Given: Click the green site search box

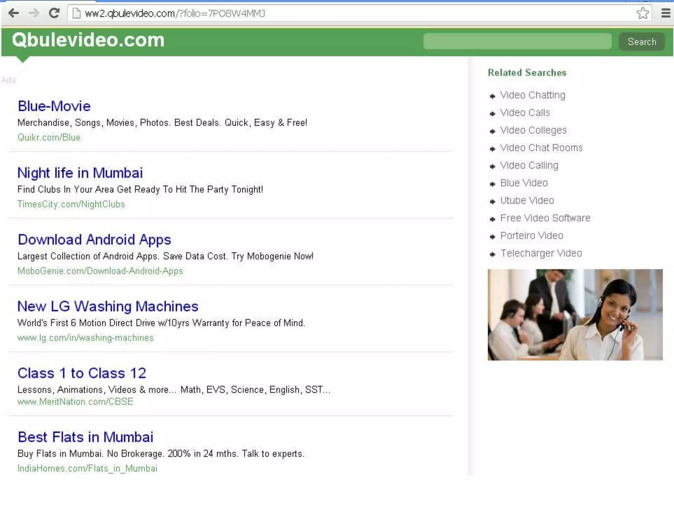Looking at the screenshot, I should (x=517, y=41).
